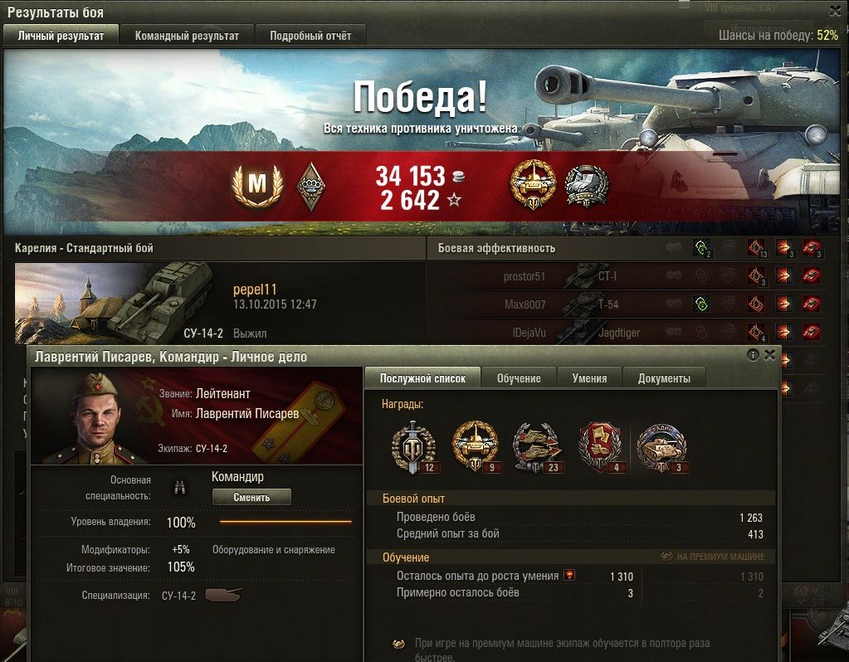Click the red flag award with count 4
This screenshot has width=849, height=662.
click(x=601, y=448)
